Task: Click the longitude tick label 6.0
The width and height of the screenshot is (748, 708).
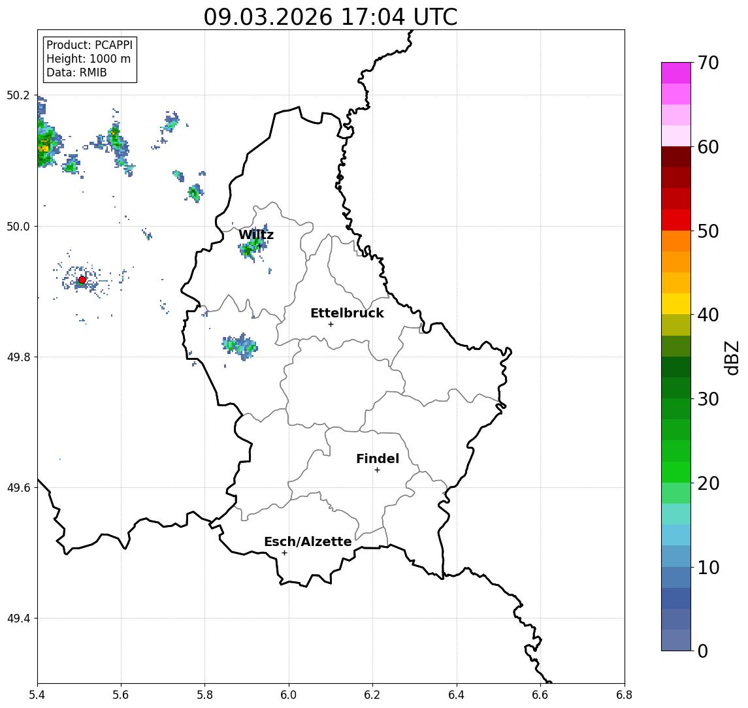Action: pos(289,695)
